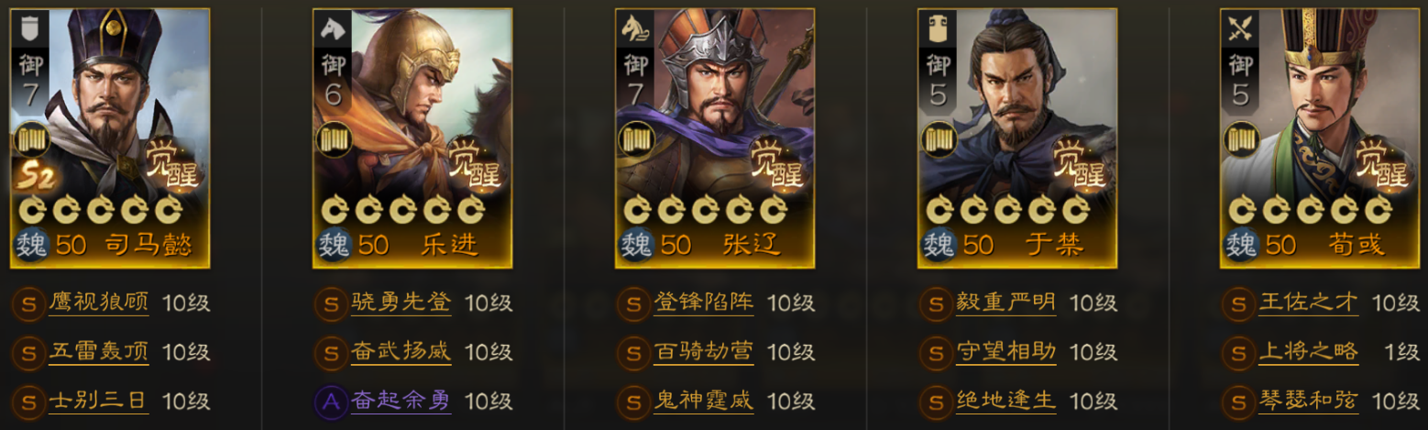
Task: Click the crossed swords icon on 荀彧's card
Action: [x=1240, y=29]
